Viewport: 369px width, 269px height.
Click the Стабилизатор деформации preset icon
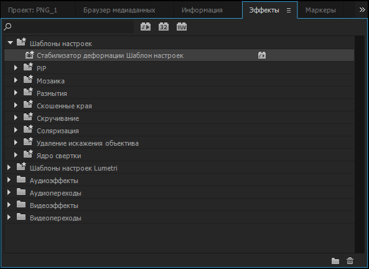[x=30, y=55]
